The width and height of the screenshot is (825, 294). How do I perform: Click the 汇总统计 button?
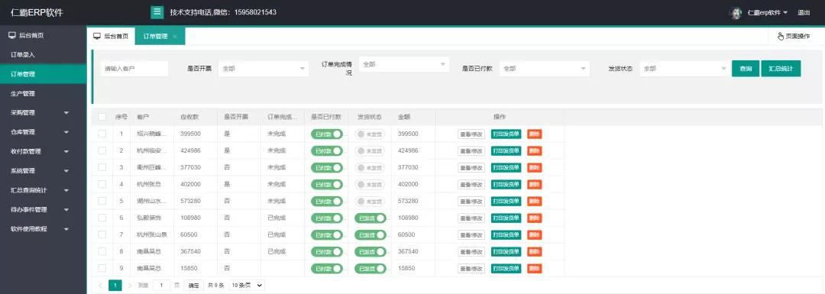(x=781, y=69)
